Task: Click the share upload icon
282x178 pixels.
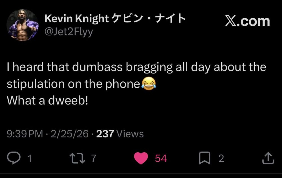Action: (x=268, y=158)
